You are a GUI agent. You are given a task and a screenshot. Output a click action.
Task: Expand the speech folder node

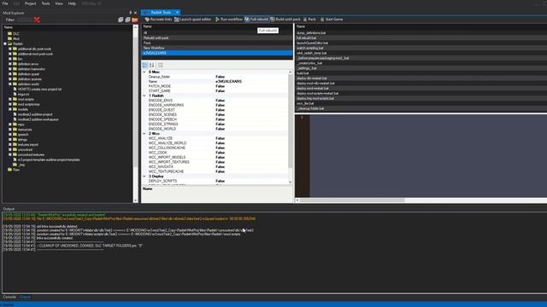tap(10, 135)
